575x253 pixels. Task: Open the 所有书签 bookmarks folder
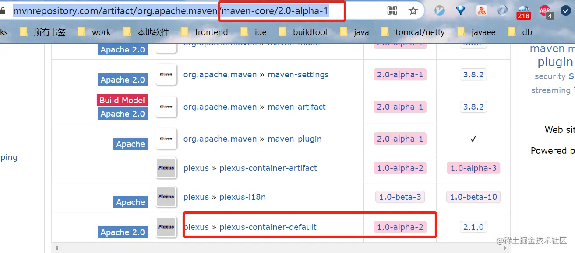(x=43, y=32)
